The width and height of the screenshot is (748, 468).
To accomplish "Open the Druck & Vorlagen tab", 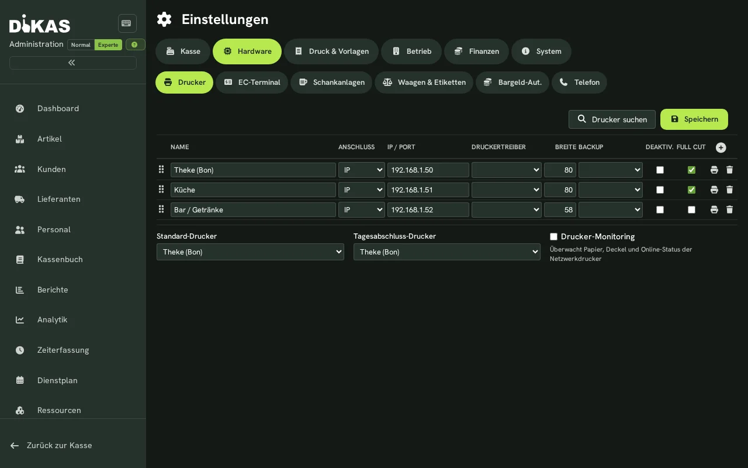I will click(x=331, y=51).
